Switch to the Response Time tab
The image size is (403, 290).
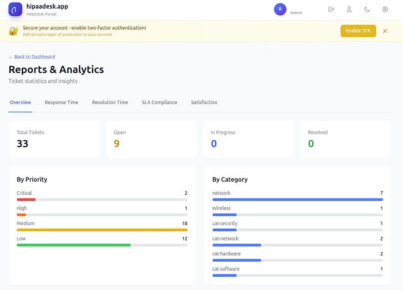point(61,102)
